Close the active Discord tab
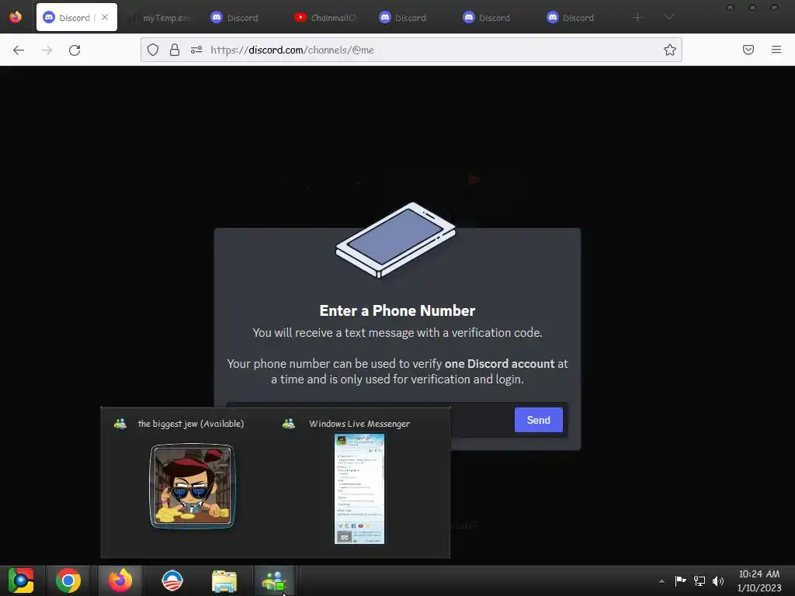Image resolution: width=795 pixels, height=596 pixels. (105, 17)
